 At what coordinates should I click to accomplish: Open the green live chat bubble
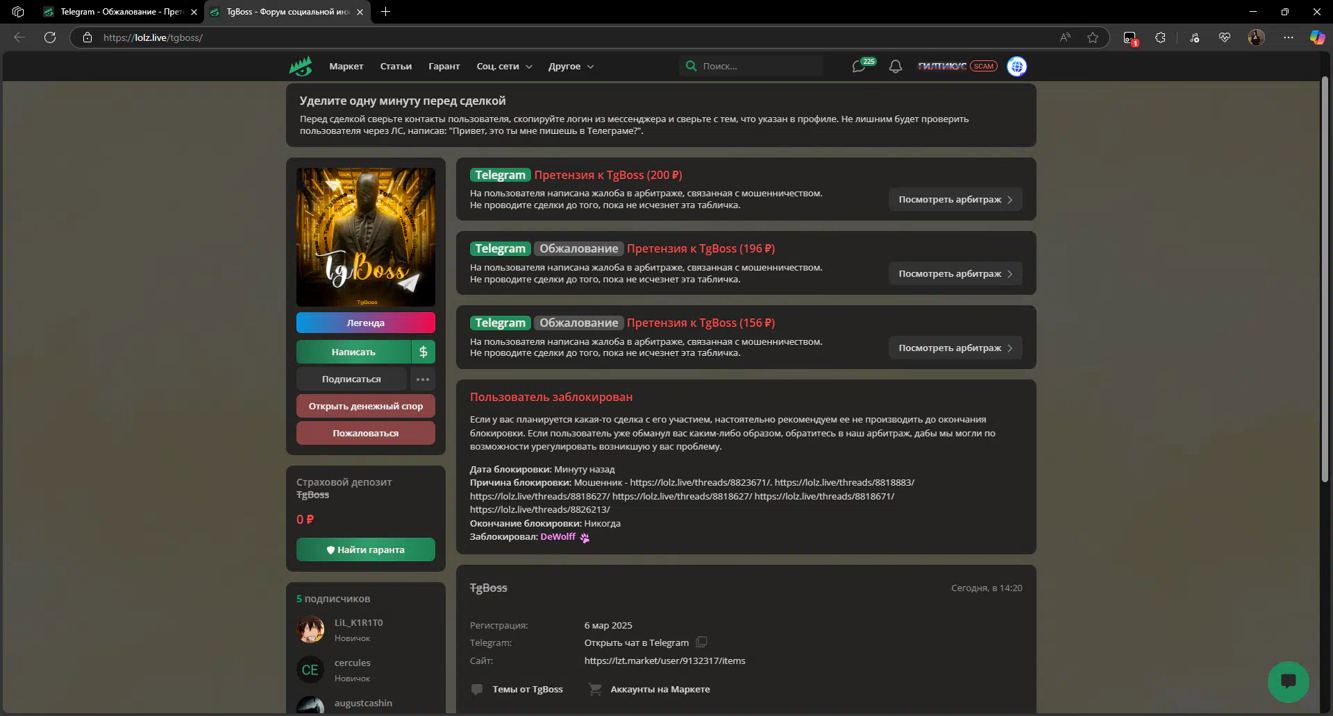[x=1288, y=681]
